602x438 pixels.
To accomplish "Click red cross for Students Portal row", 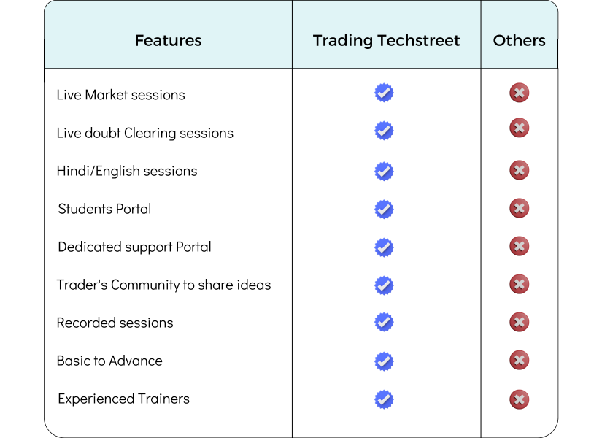I will click(519, 208).
